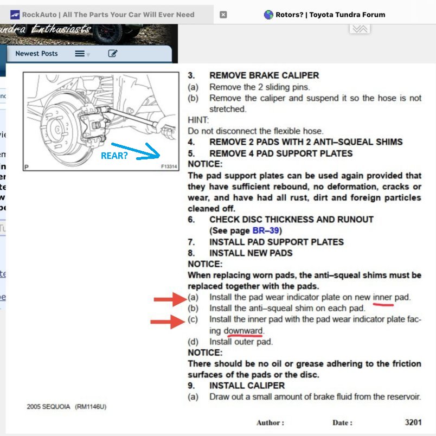The width and height of the screenshot is (436, 436).
Task: Click heading "REMOVE 4 PAD SUPPORT PLATES"
Action: (281, 153)
